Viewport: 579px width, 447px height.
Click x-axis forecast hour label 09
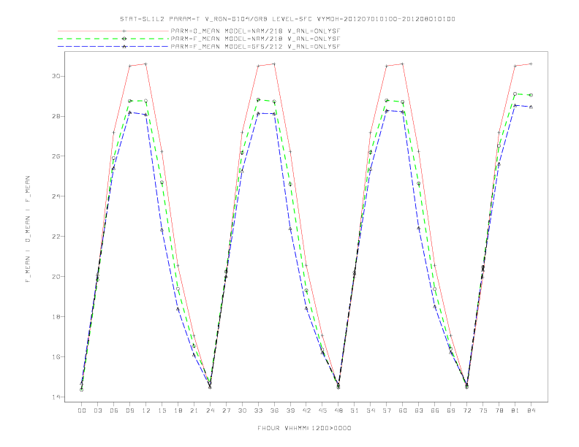point(130,410)
